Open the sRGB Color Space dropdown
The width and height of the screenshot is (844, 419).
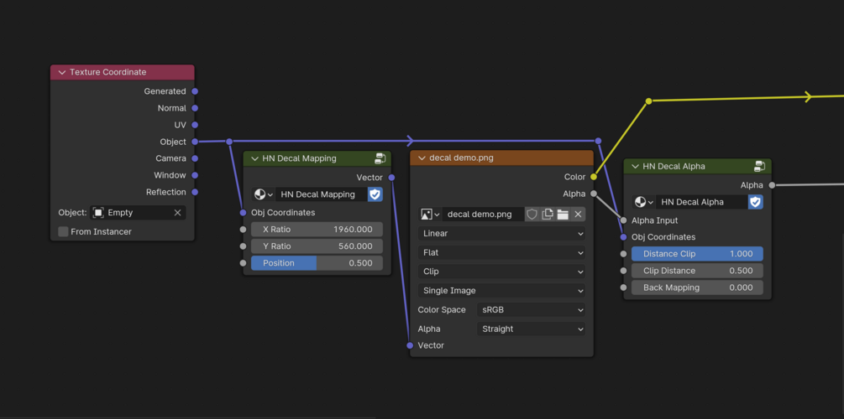coord(532,310)
